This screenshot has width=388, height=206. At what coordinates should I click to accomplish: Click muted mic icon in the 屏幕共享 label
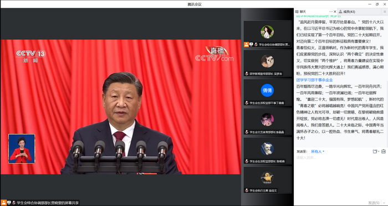pos(14,203)
